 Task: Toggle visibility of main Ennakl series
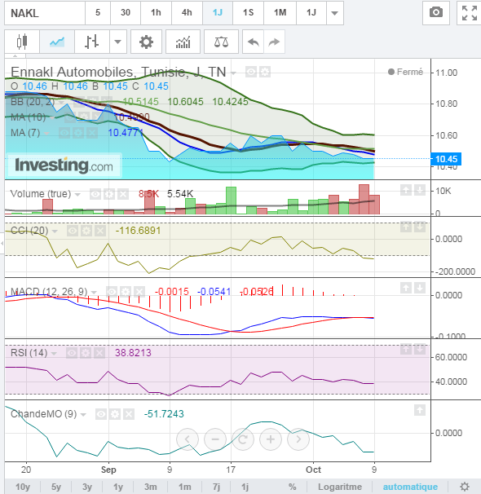tap(251, 73)
